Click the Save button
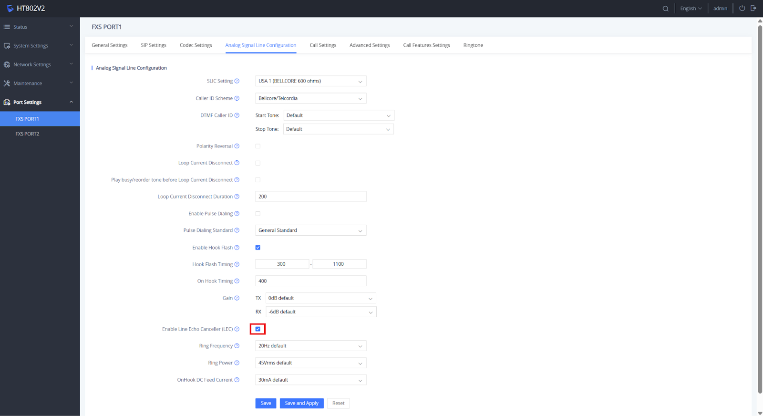Image resolution: width=763 pixels, height=416 pixels. [x=266, y=404]
